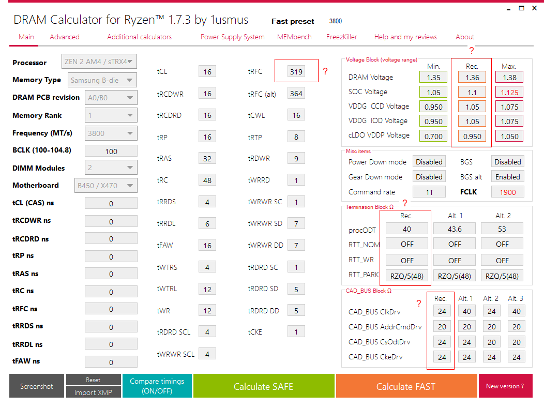Screen dimensions: 544x409
Task: Open the Help and my reviews tab
Action: (405, 37)
